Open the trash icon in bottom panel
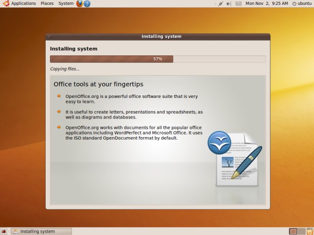The height and width of the screenshot is (235, 314). 310,232
